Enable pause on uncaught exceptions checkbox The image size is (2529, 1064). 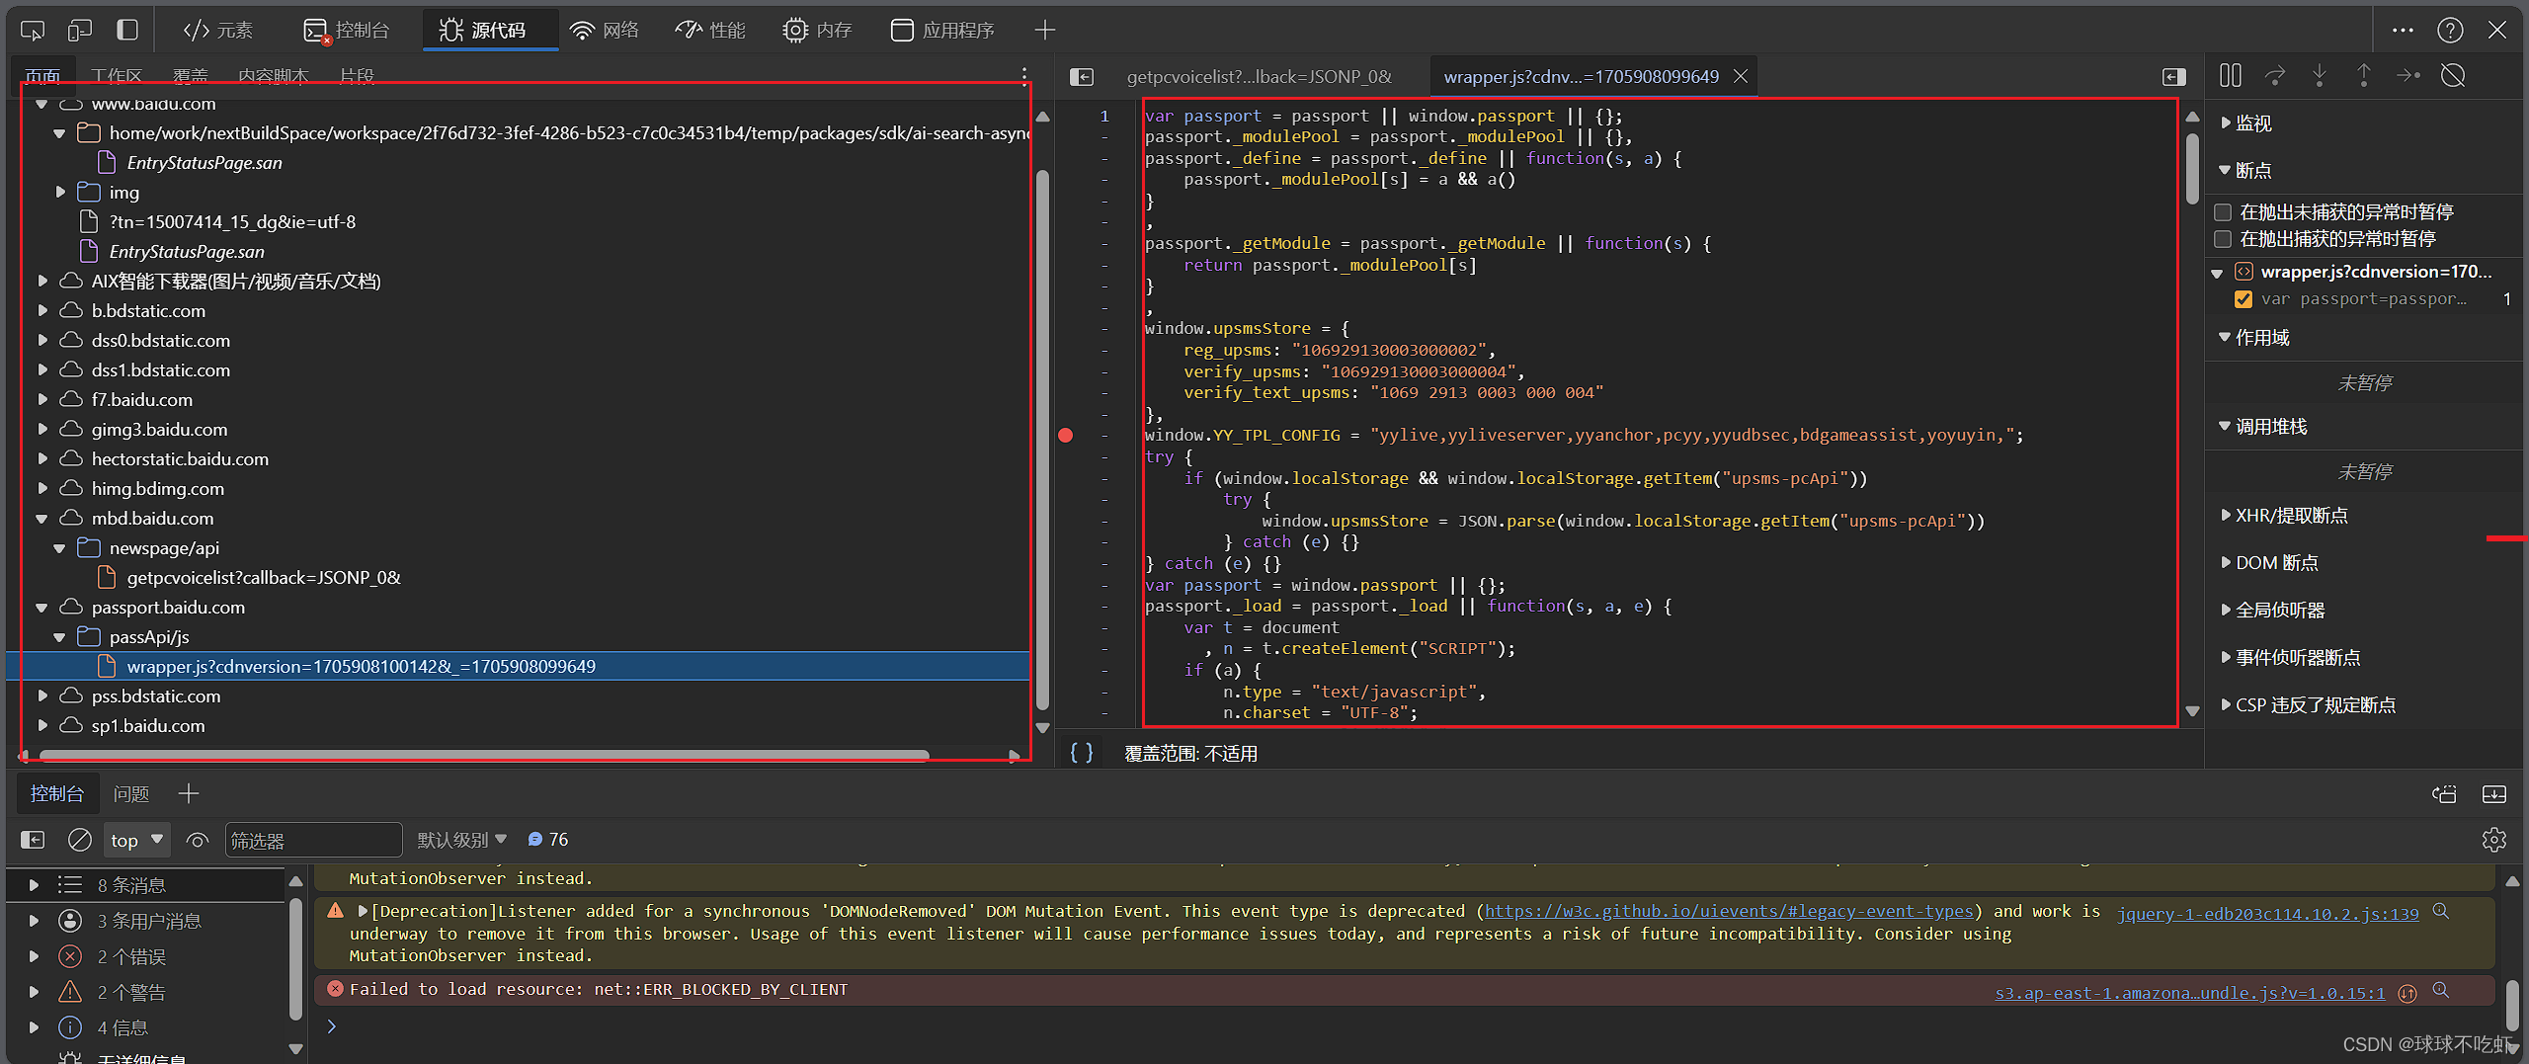click(2223, 212)
